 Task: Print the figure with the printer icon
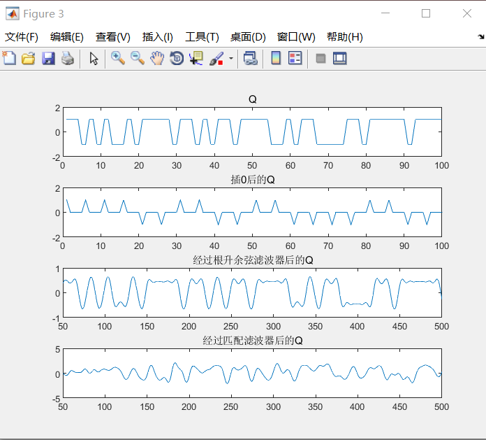pos(68,58)
